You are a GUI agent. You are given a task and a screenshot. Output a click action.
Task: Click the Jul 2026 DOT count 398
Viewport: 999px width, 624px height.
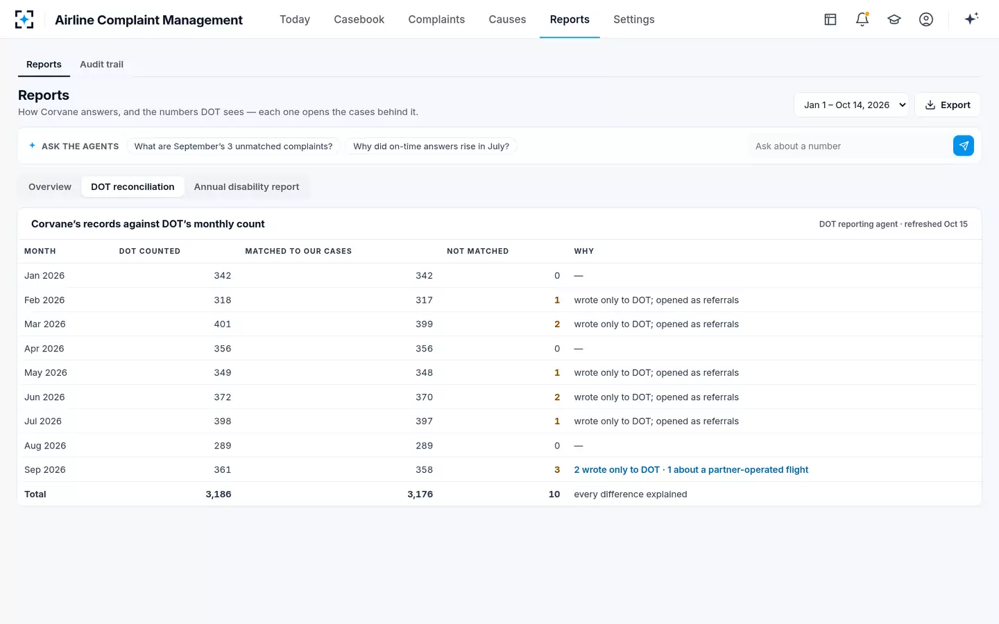point(223,422)
